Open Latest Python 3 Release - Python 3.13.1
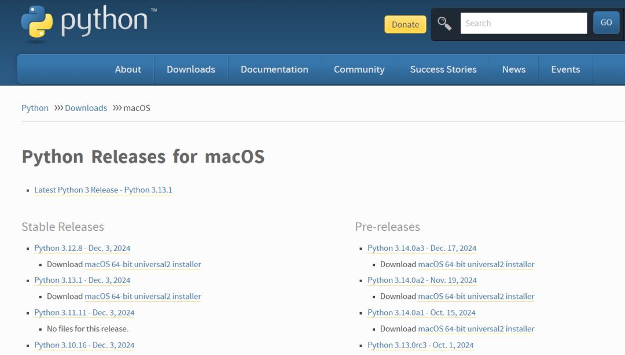The image size is (625, 355). pyautogui.click(x=103, y=190)
